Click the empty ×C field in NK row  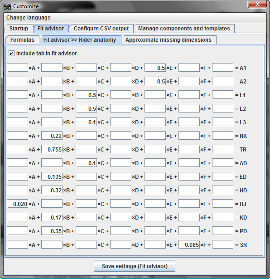[x=87, y=136]
